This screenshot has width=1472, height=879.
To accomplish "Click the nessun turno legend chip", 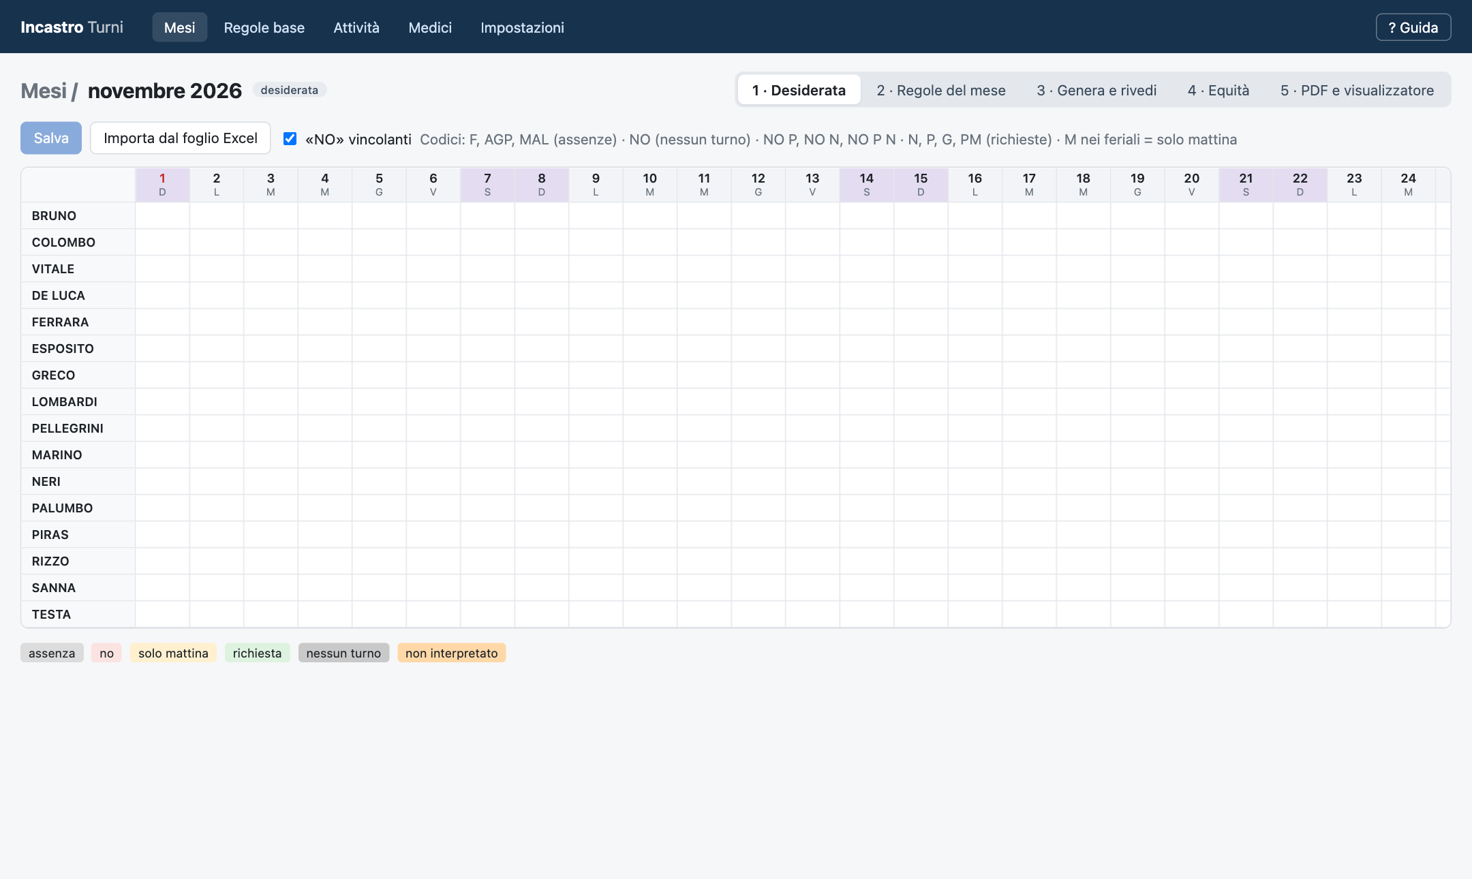I will [x=343, y=653].
